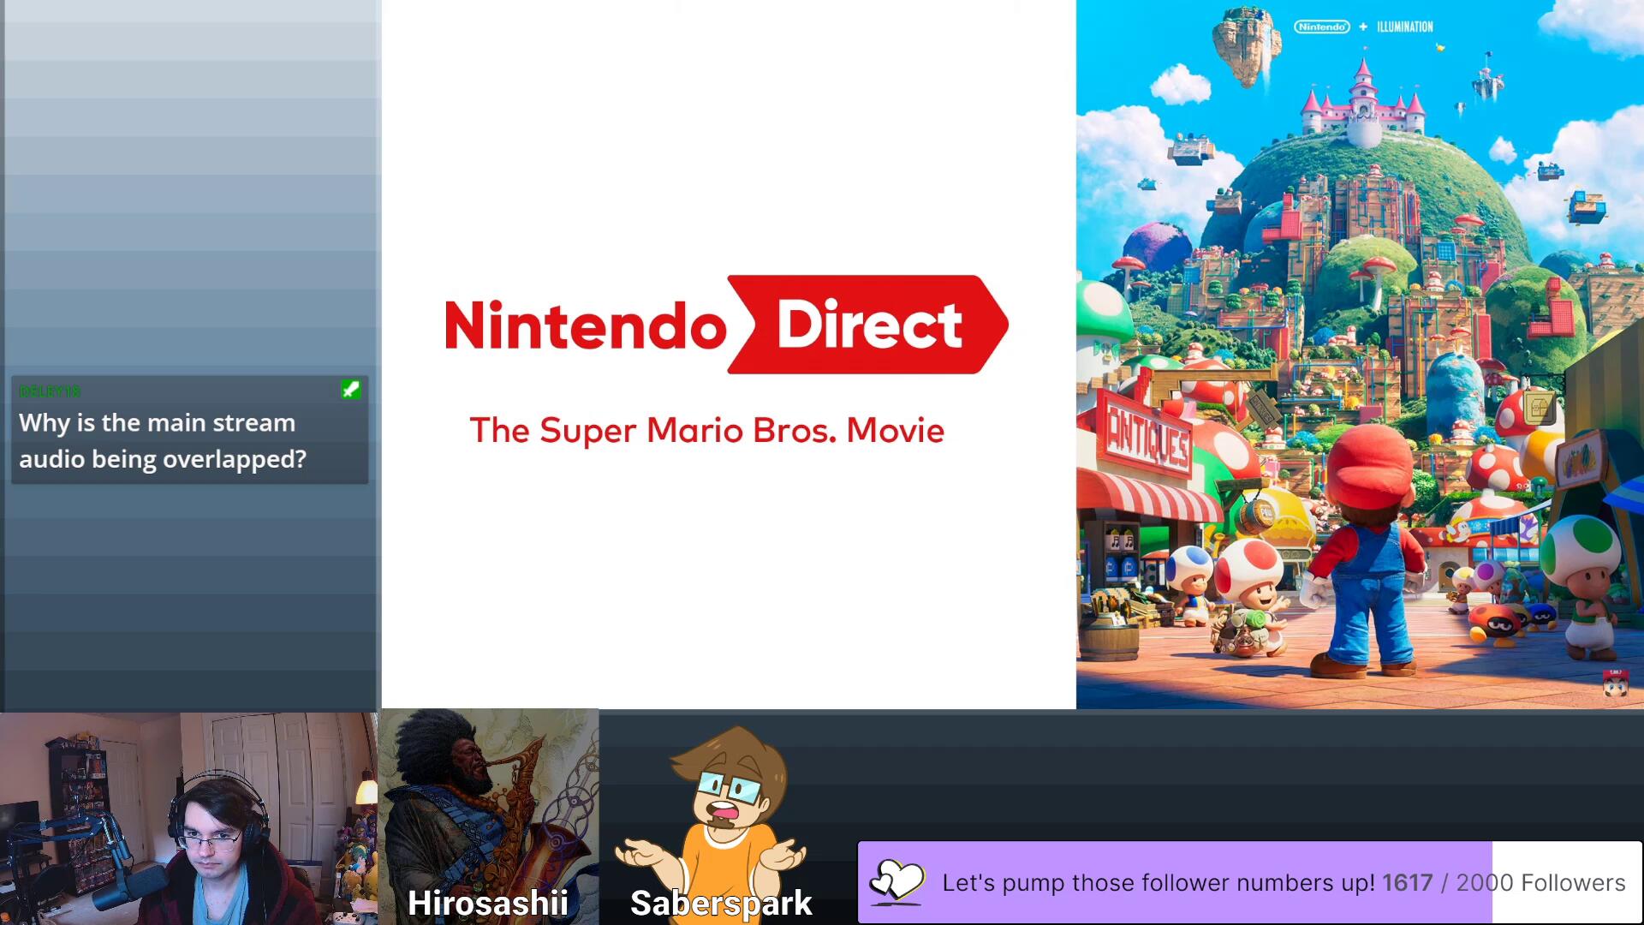Click the Nintendo logo atop the poster
Screen dimensions: 1644x925
coord(1321,27)
